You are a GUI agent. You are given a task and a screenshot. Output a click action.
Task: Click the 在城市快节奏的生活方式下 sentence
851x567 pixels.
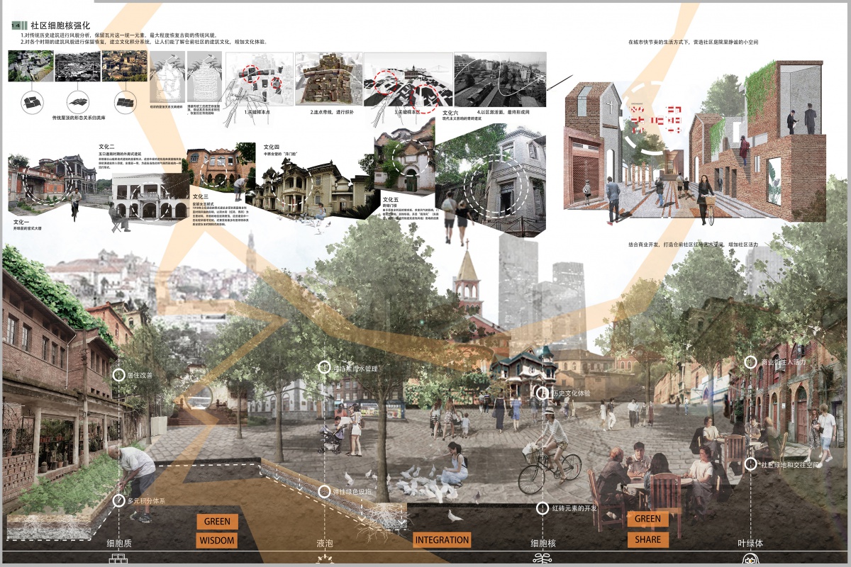(694, 43)
